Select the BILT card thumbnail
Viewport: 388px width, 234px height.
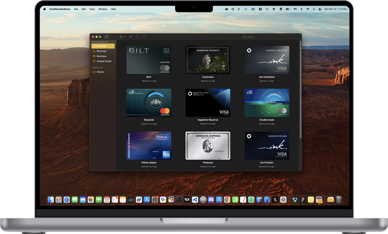coord(149,60)
